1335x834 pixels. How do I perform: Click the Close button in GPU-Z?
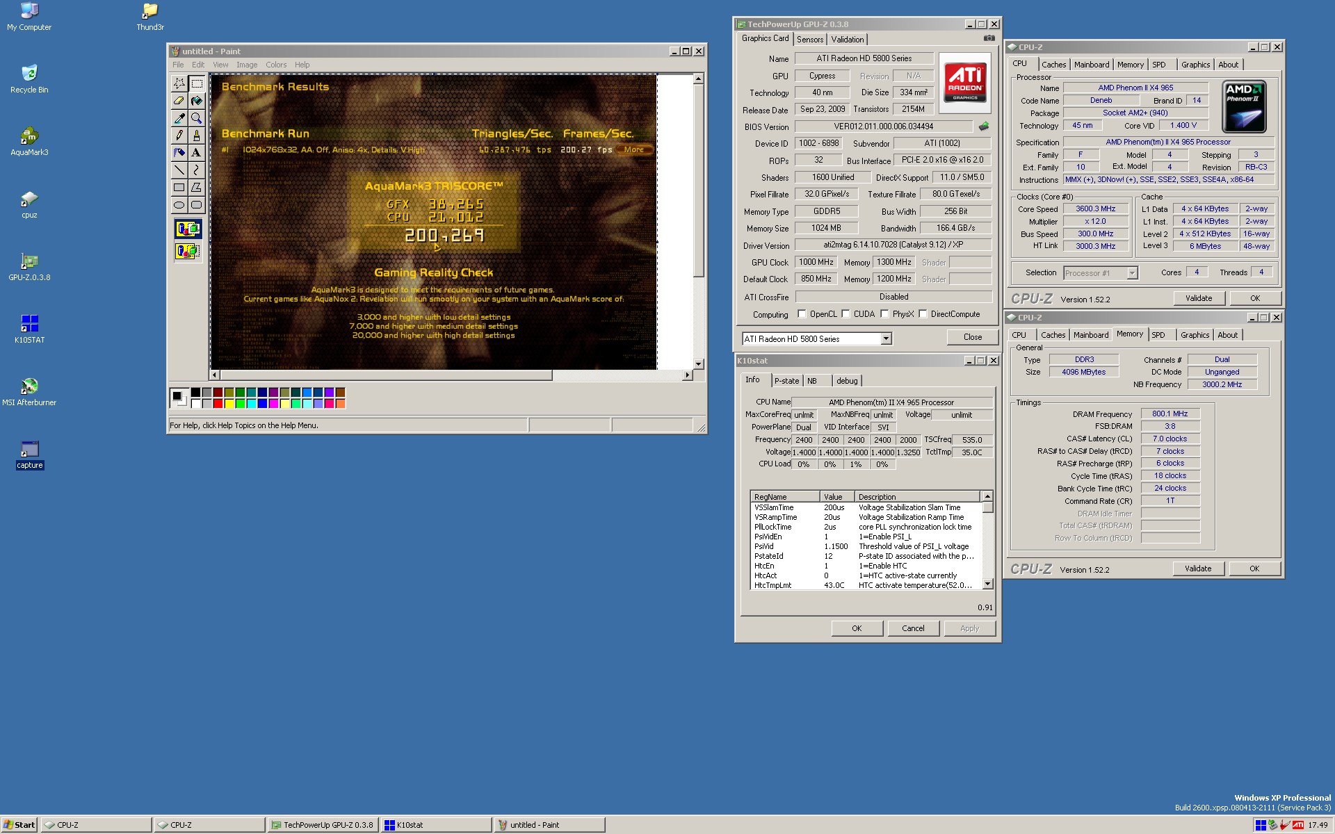973,337
